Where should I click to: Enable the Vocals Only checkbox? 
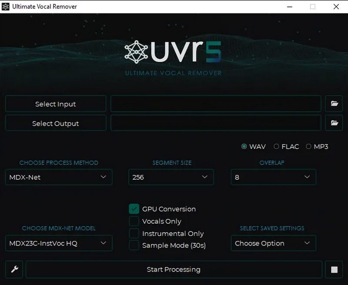click(x=134, y=221)
